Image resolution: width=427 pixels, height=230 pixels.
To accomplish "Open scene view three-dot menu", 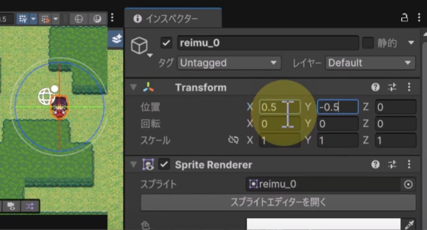I will 112,17.
